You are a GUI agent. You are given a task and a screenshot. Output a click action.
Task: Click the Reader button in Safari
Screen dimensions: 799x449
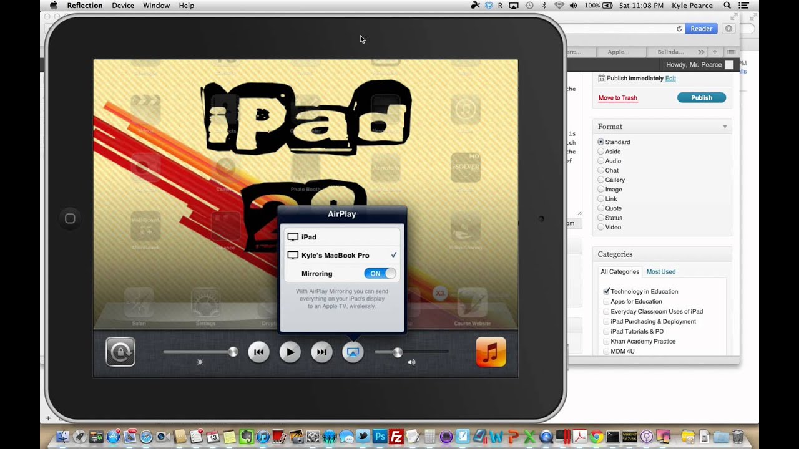(x=701, y=29)
